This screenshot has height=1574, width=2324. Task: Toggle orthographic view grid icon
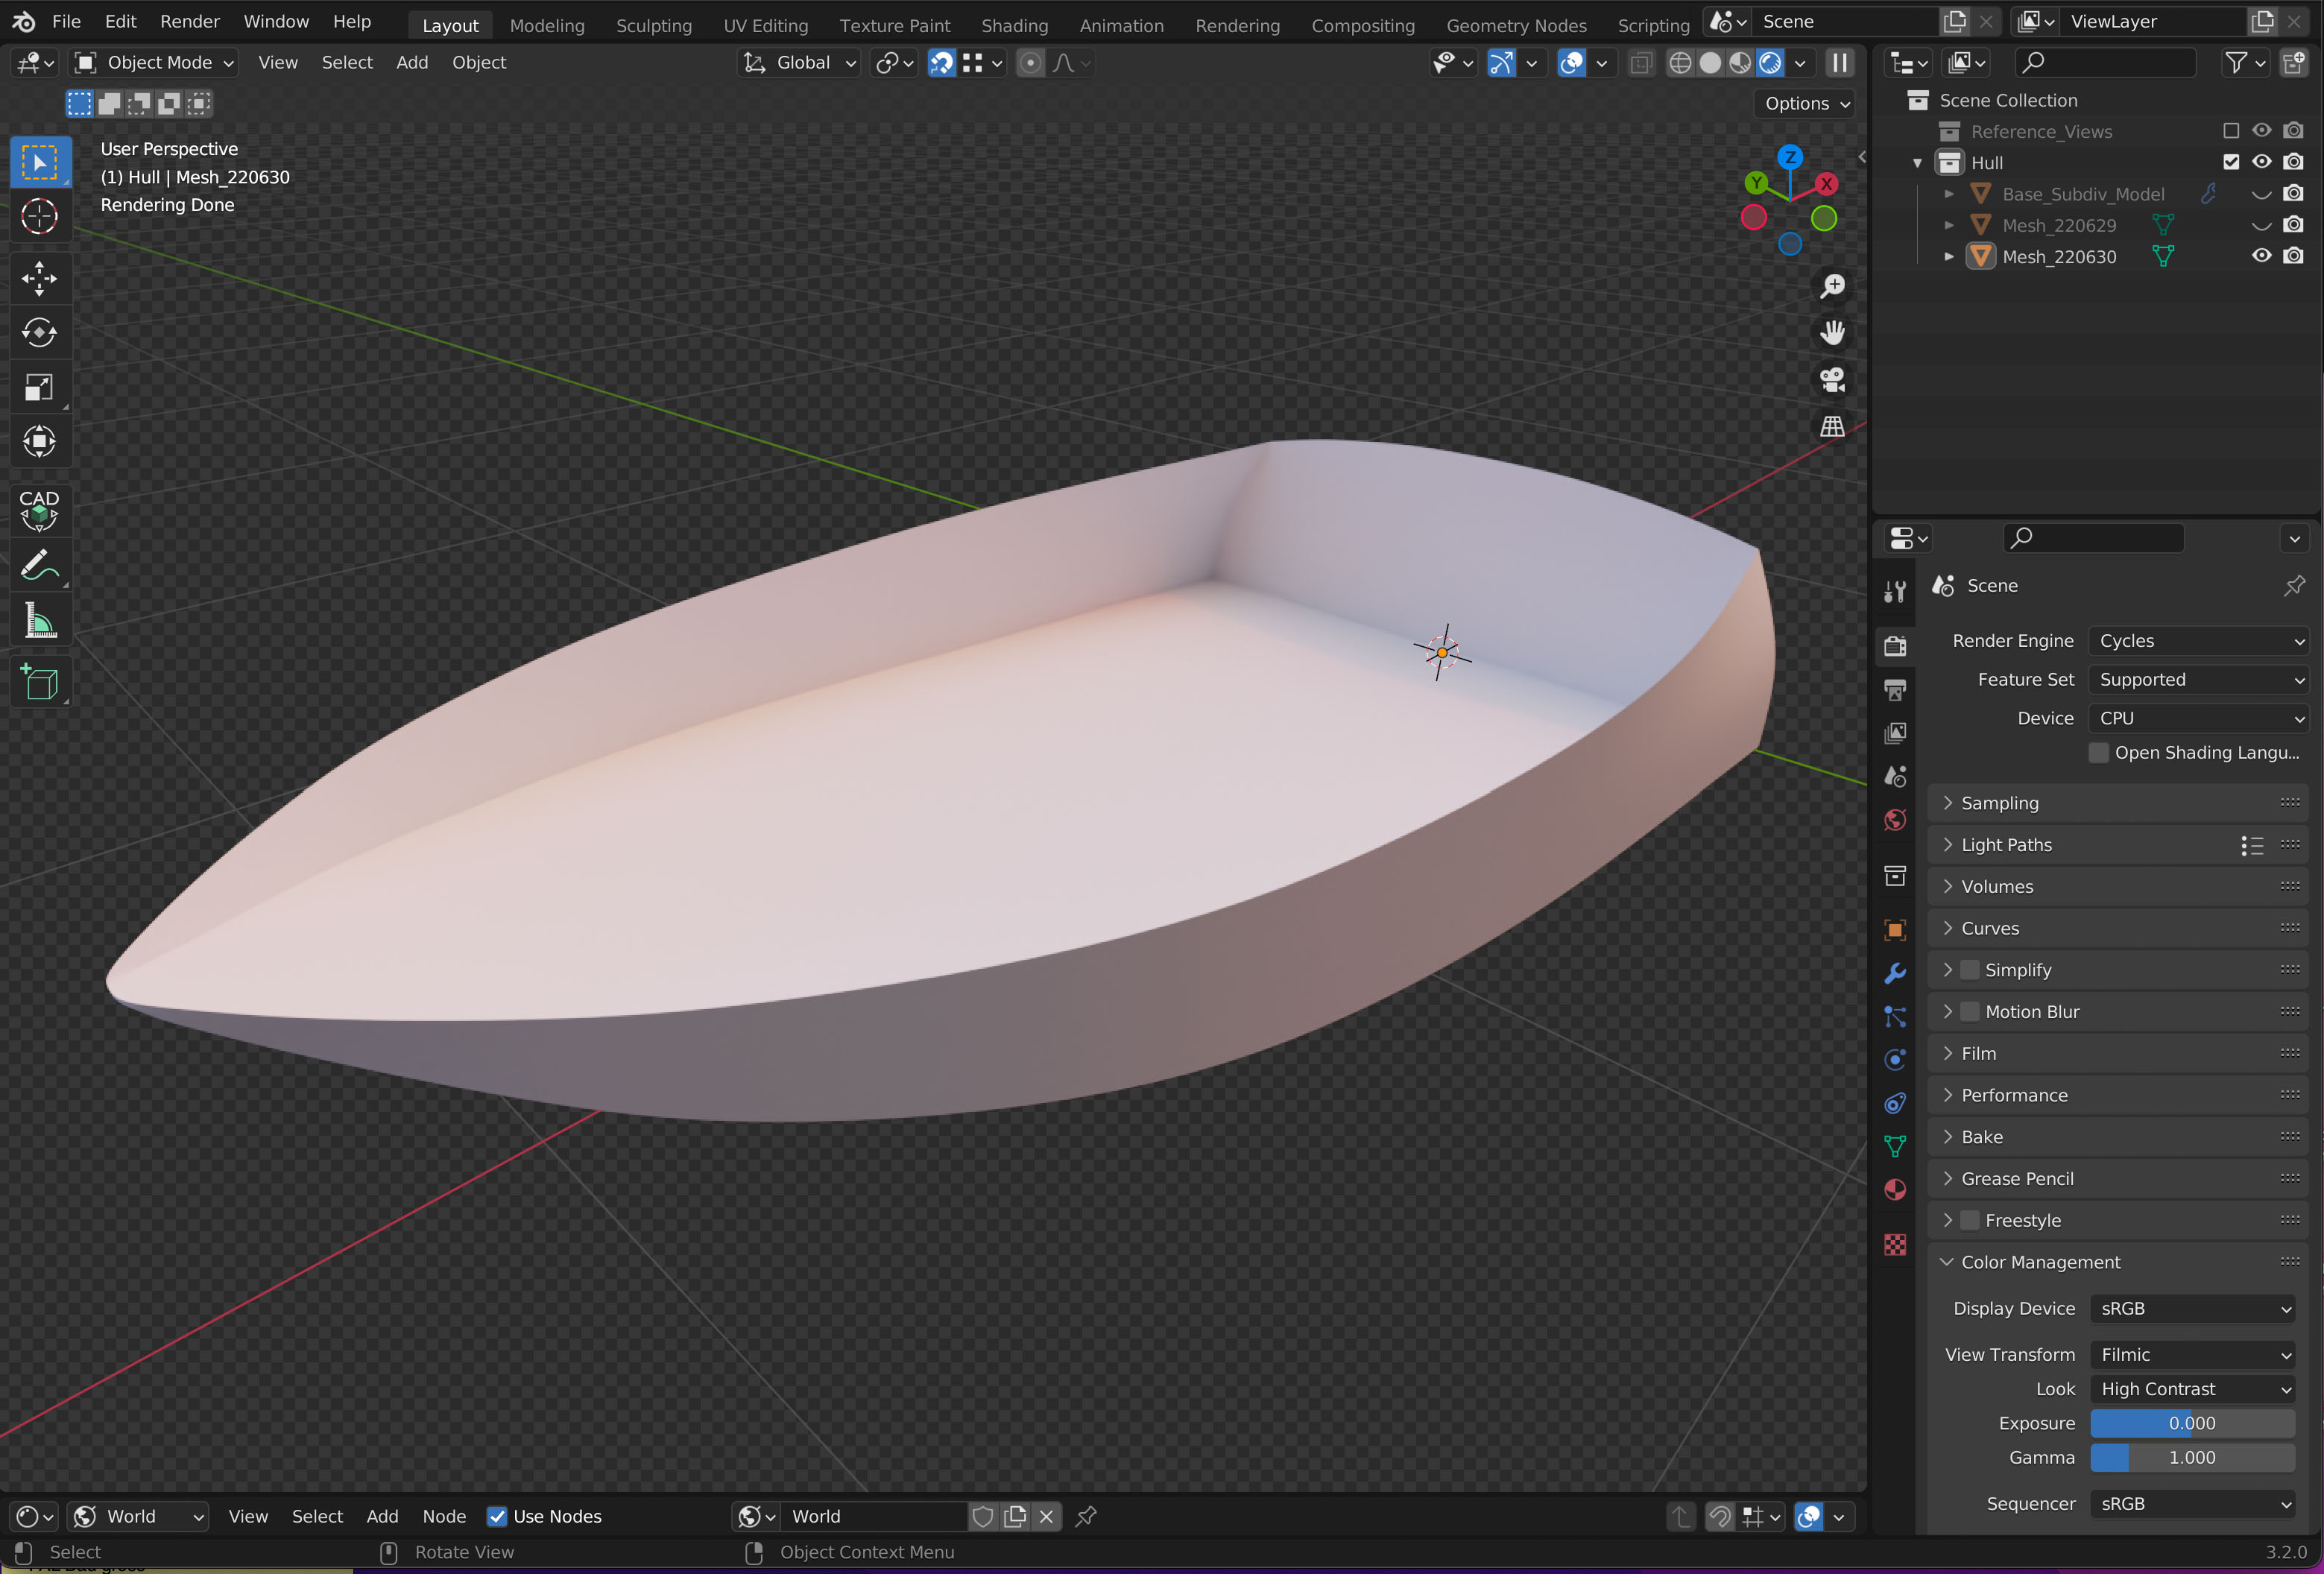[1832, 426]
